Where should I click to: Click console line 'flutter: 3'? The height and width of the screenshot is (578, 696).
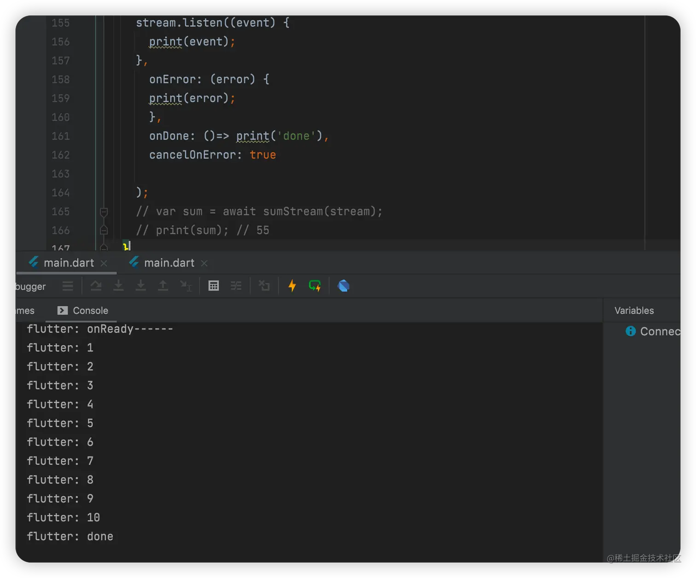(x=60, y=385)
